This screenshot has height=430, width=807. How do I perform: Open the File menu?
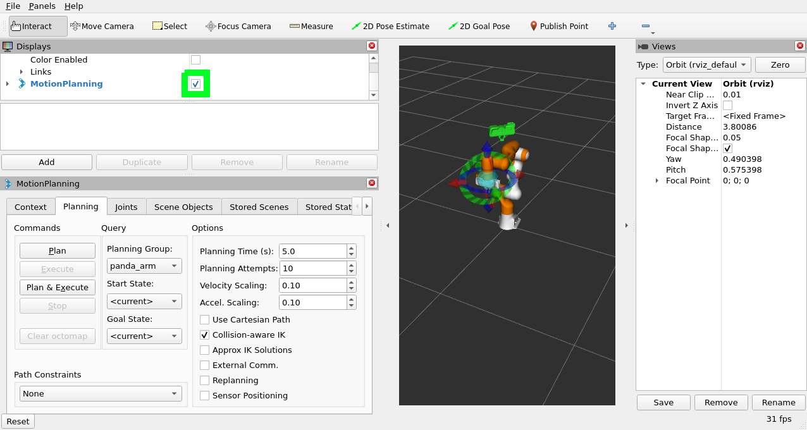pos(13,6)
